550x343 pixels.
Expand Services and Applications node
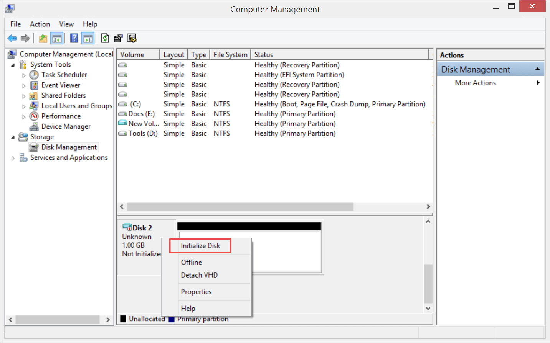click(x=13, y=158)
